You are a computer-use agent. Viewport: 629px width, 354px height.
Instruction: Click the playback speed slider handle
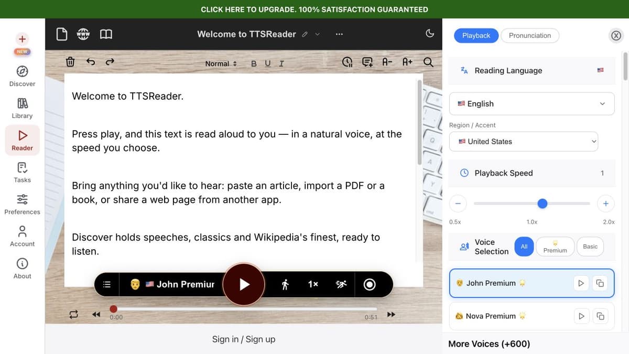click(543, 203)
